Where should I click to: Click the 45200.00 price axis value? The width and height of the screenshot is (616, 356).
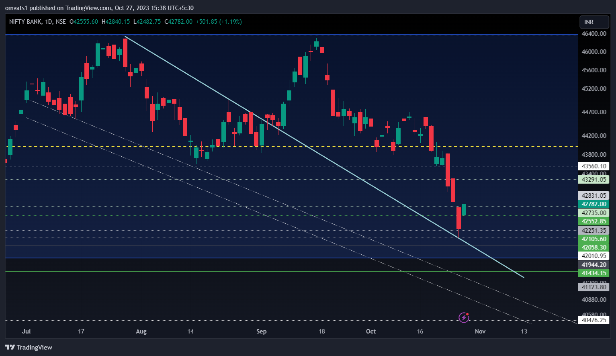594,89
